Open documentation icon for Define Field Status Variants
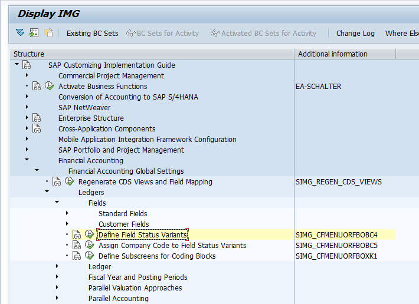Viewport: 419px width, 304px height. point(77,234)
